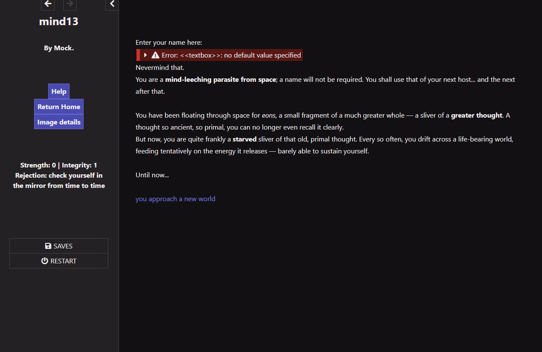Click the Strength and Integrity stats line
This screenshot has width=542, height=352.
[59, 165]
